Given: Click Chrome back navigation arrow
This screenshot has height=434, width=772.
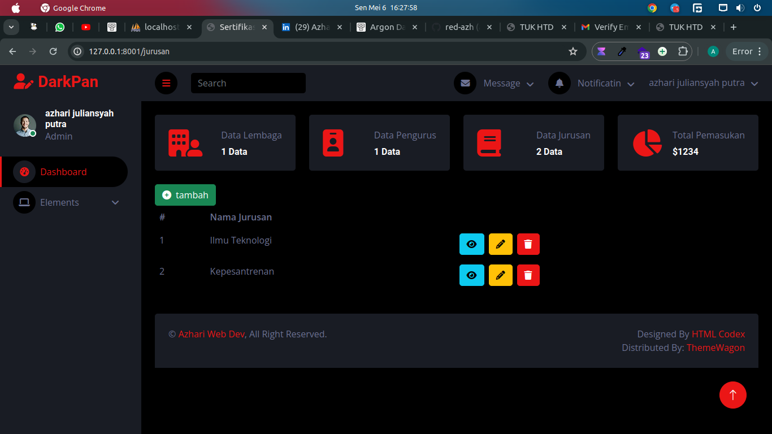Looking at the screenshot, I should click(x=12, y=51).
